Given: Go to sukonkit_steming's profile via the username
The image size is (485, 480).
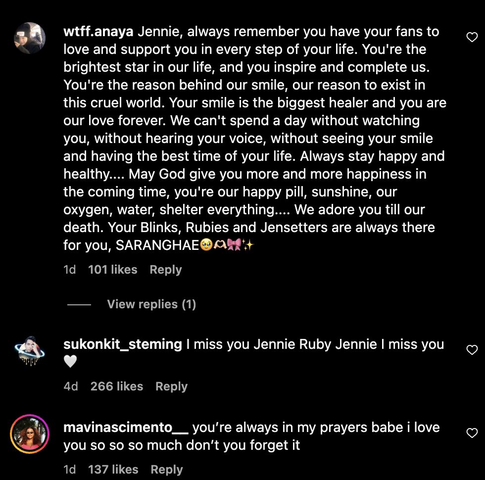Looking at the screenshot, I should tap(123, 344).
